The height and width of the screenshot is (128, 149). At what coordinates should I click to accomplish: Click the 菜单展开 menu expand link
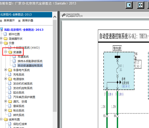pyautogui.click(x=9, y=20)
